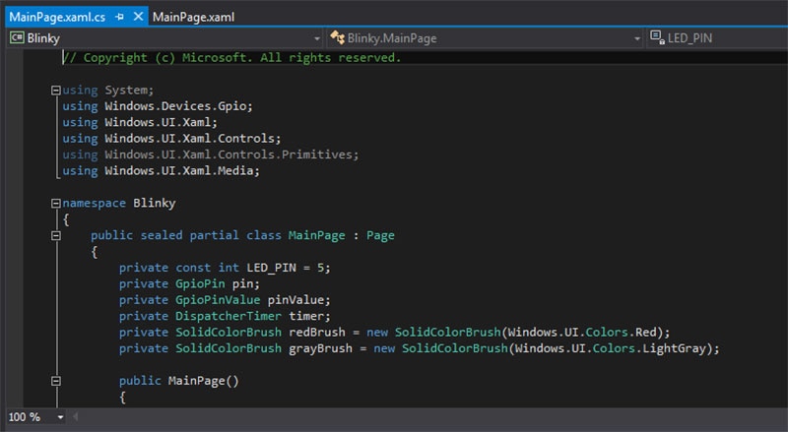Click the class icon beside Blinky.MainPage

338,38
